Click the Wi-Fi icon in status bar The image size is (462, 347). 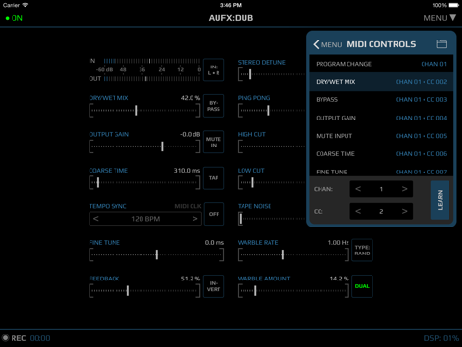click(x=25, y=5)
